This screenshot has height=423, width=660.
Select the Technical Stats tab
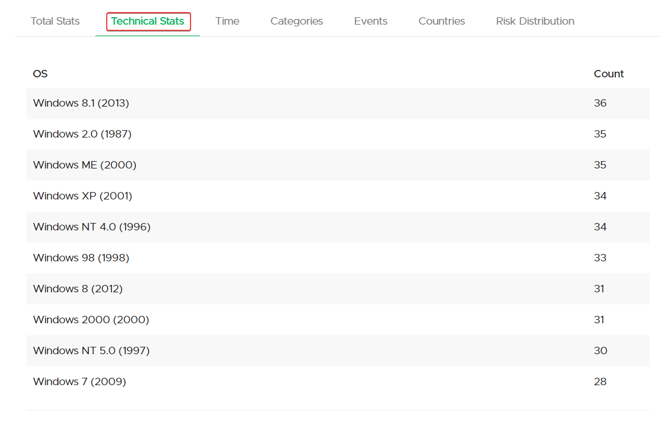point(148,21)
